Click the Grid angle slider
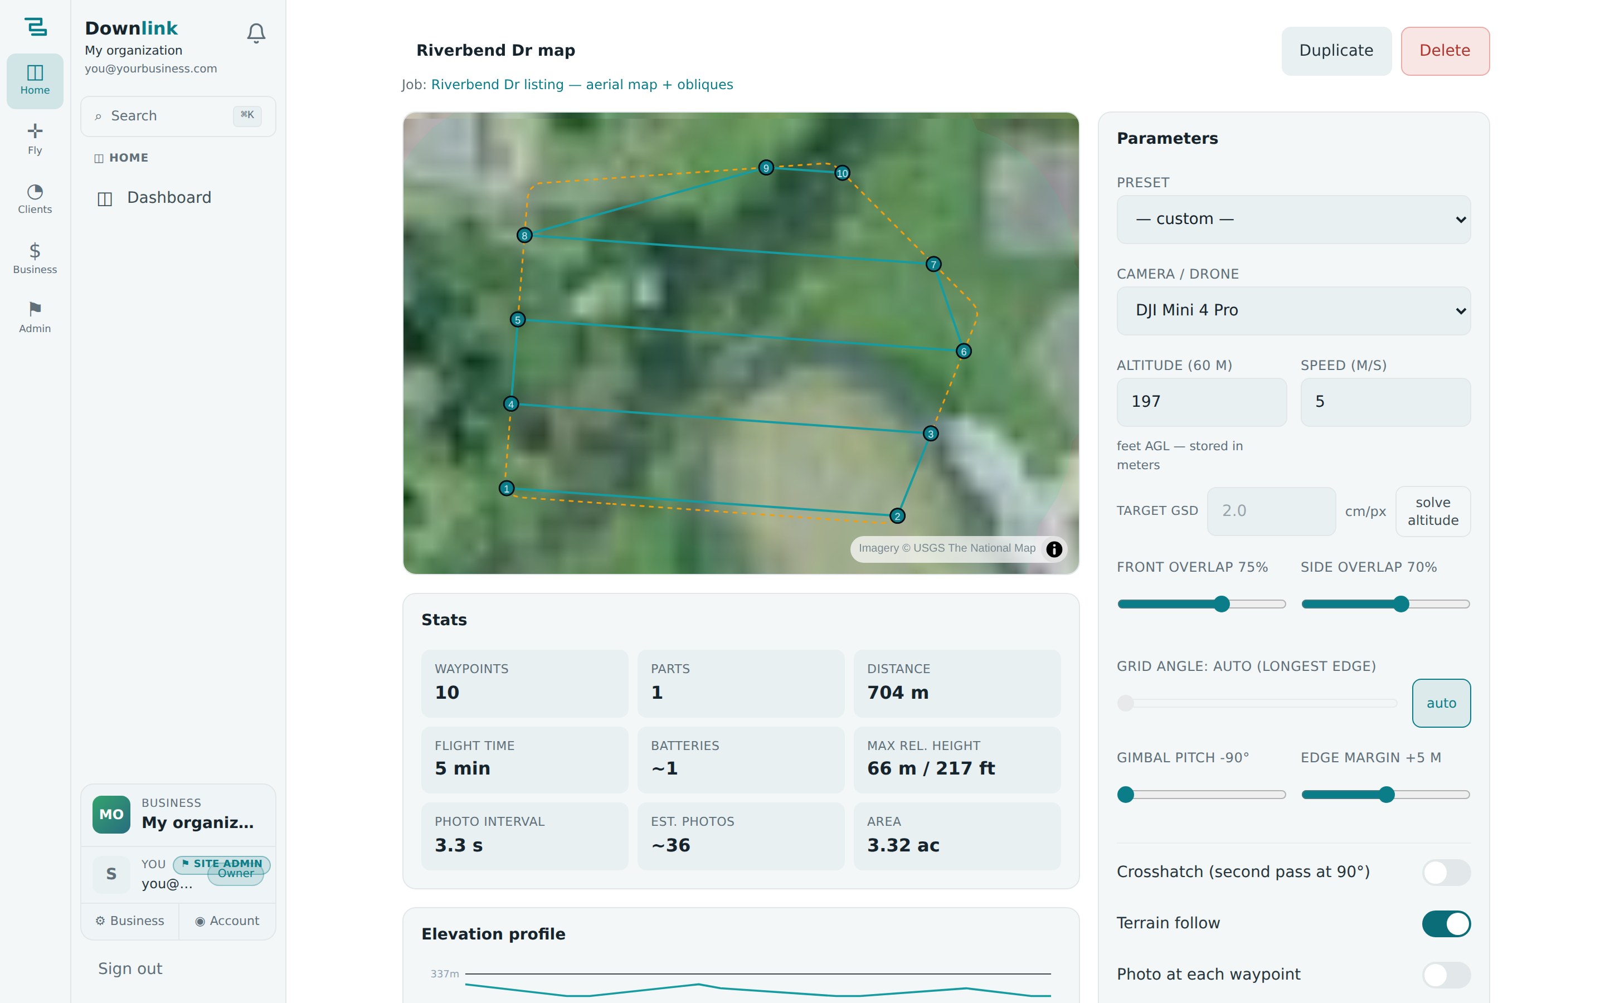Screen dimensions: 1605x1003 click(1257, 703)
